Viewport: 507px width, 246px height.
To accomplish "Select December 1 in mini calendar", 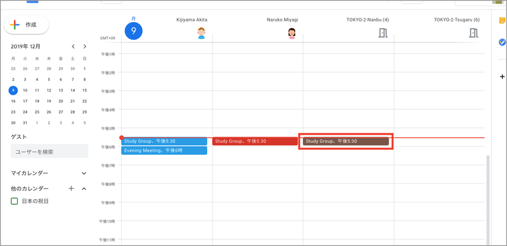I will coord(84,68).
